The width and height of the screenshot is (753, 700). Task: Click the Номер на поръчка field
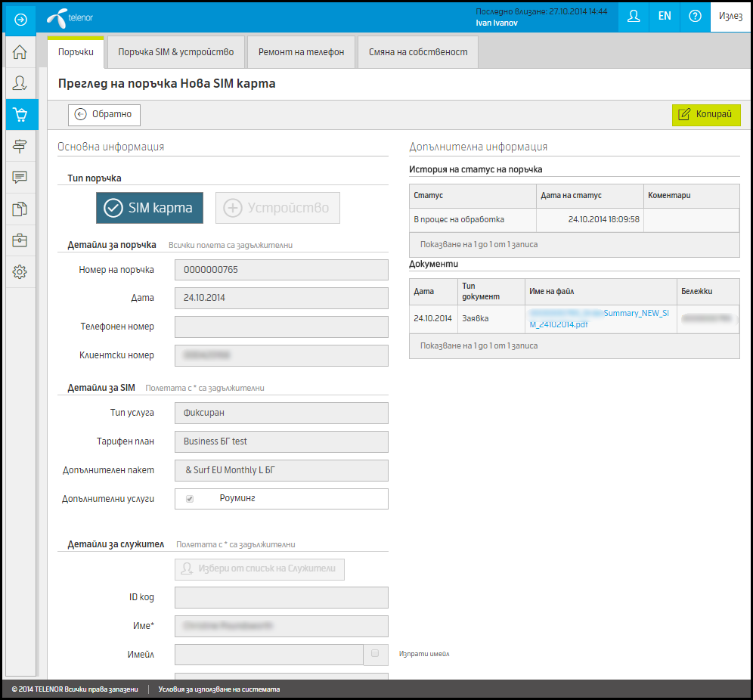coord(281,270)
